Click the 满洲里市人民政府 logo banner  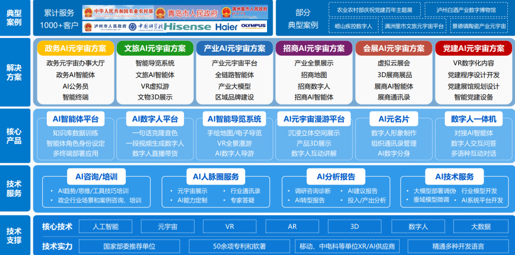pos(244,12)
